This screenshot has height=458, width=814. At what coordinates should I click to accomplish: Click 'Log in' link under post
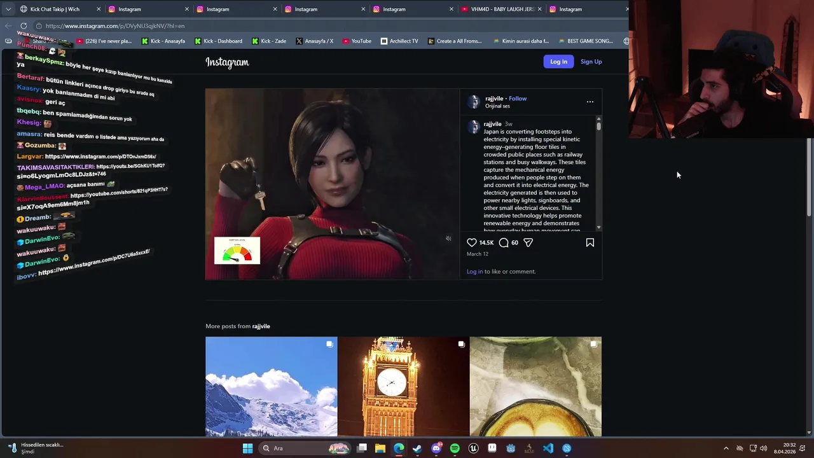click(x=474, y=272)
